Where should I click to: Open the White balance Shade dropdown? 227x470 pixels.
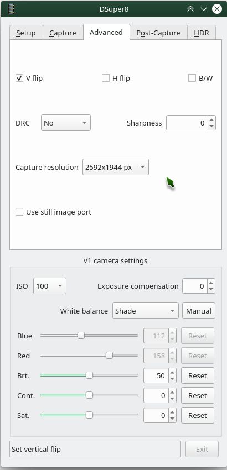146,311
